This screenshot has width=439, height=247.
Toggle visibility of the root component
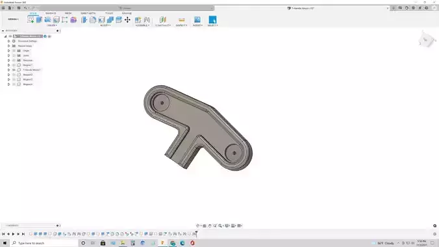(x=10, y=36)
